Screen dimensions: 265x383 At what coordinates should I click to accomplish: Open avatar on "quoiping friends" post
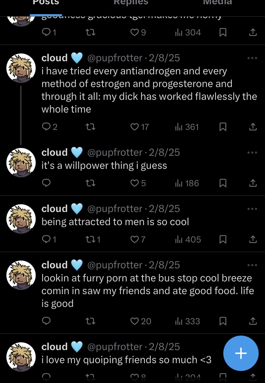tap(21, 356)
